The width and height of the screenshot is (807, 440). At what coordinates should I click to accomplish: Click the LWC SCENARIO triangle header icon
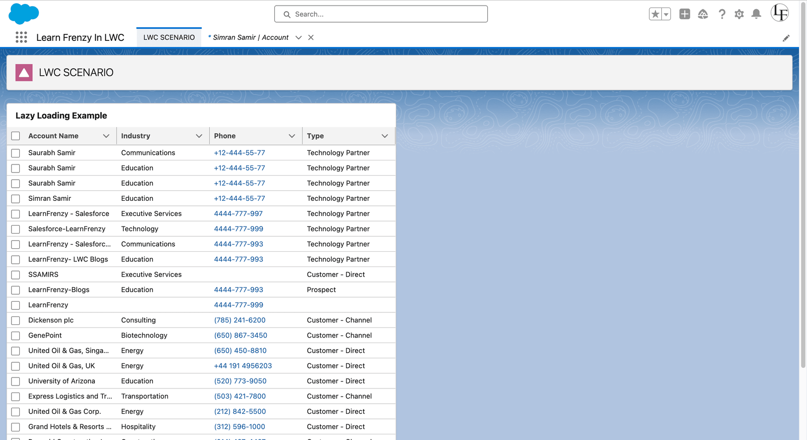(x=24, y=73)
